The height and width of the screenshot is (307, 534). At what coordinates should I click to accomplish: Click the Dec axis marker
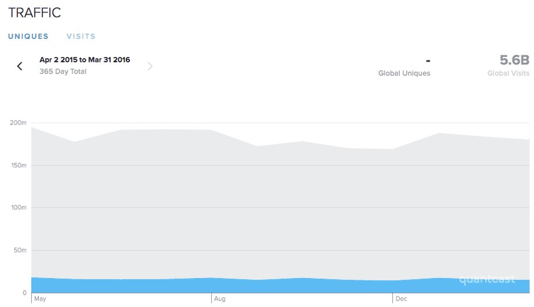pyautogui.click(x=401, y=299)
